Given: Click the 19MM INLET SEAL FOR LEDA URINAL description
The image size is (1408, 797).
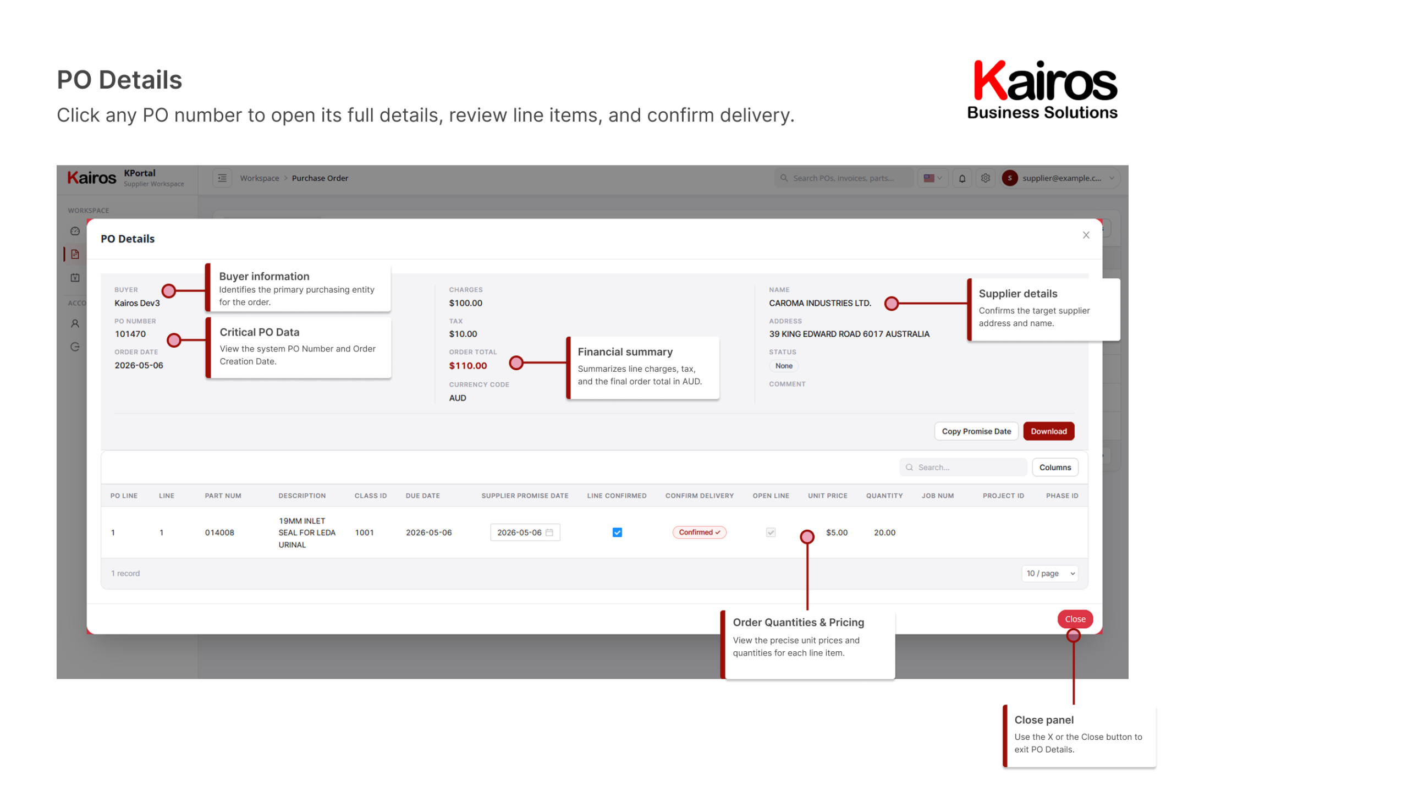Looking at the screenshot, I should pyautogui.click(x=307, y=532).
